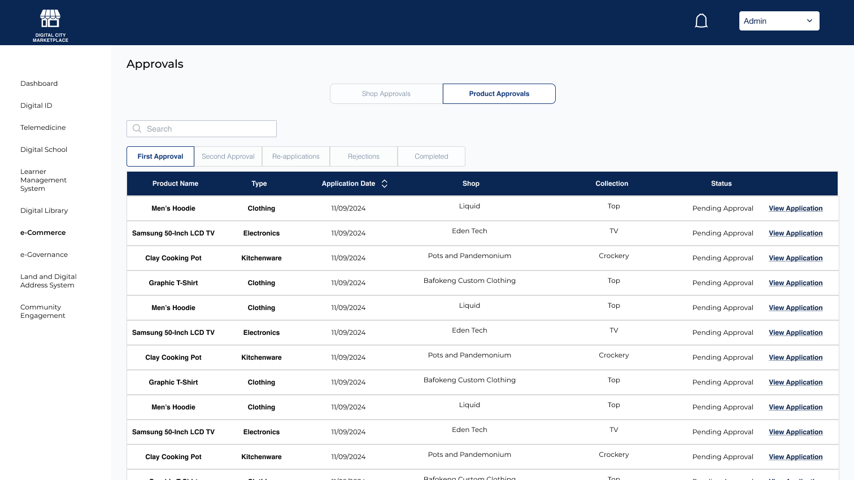Screen dimensions: 854x480
Task: Open the Admin dropdown menu
Action: [x=779, y=21]
